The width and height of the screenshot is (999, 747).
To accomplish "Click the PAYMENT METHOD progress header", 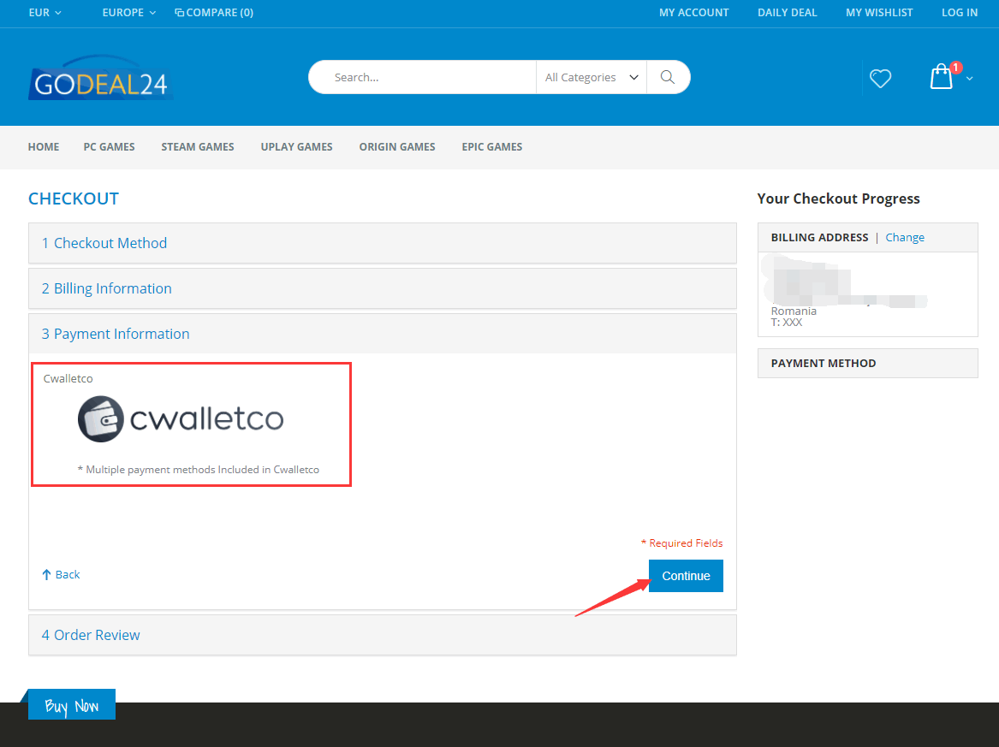I will point(868,363).
